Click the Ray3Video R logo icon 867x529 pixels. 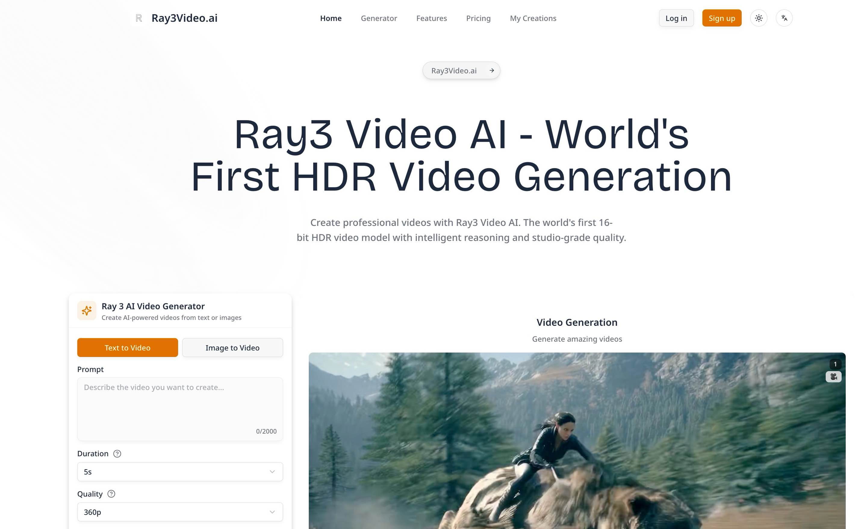click(139, 18)
